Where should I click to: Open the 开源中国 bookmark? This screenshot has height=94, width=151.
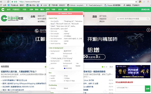point(57,5)
